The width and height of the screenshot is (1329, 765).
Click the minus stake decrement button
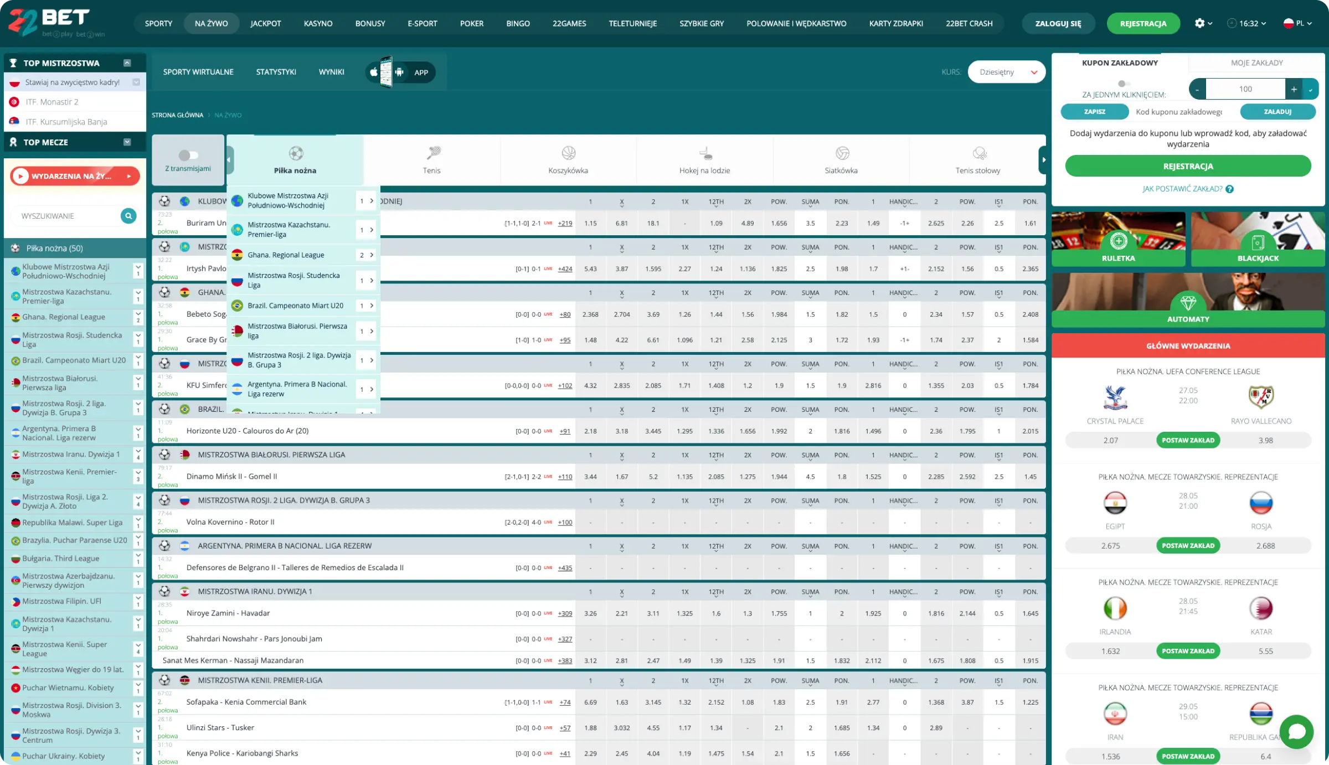(x=1197, y=89)
